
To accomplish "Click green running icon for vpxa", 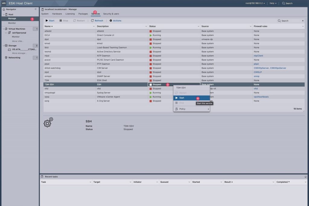I will pos(151,97).
